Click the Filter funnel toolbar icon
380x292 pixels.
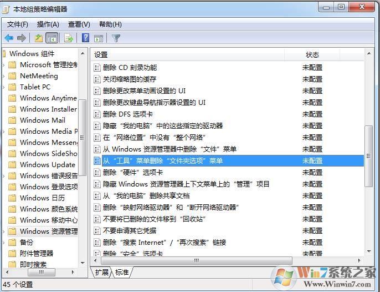116,38
